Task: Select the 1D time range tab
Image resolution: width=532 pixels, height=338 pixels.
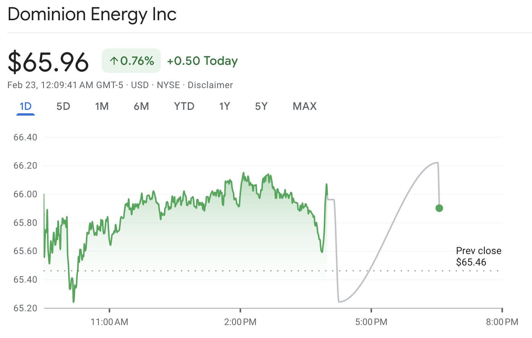Action: click(26, 106)
